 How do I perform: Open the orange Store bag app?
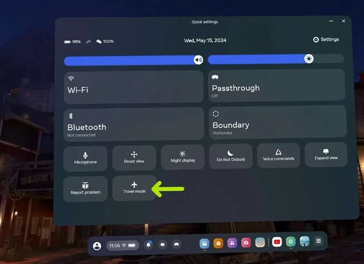[x=218, y=243]
